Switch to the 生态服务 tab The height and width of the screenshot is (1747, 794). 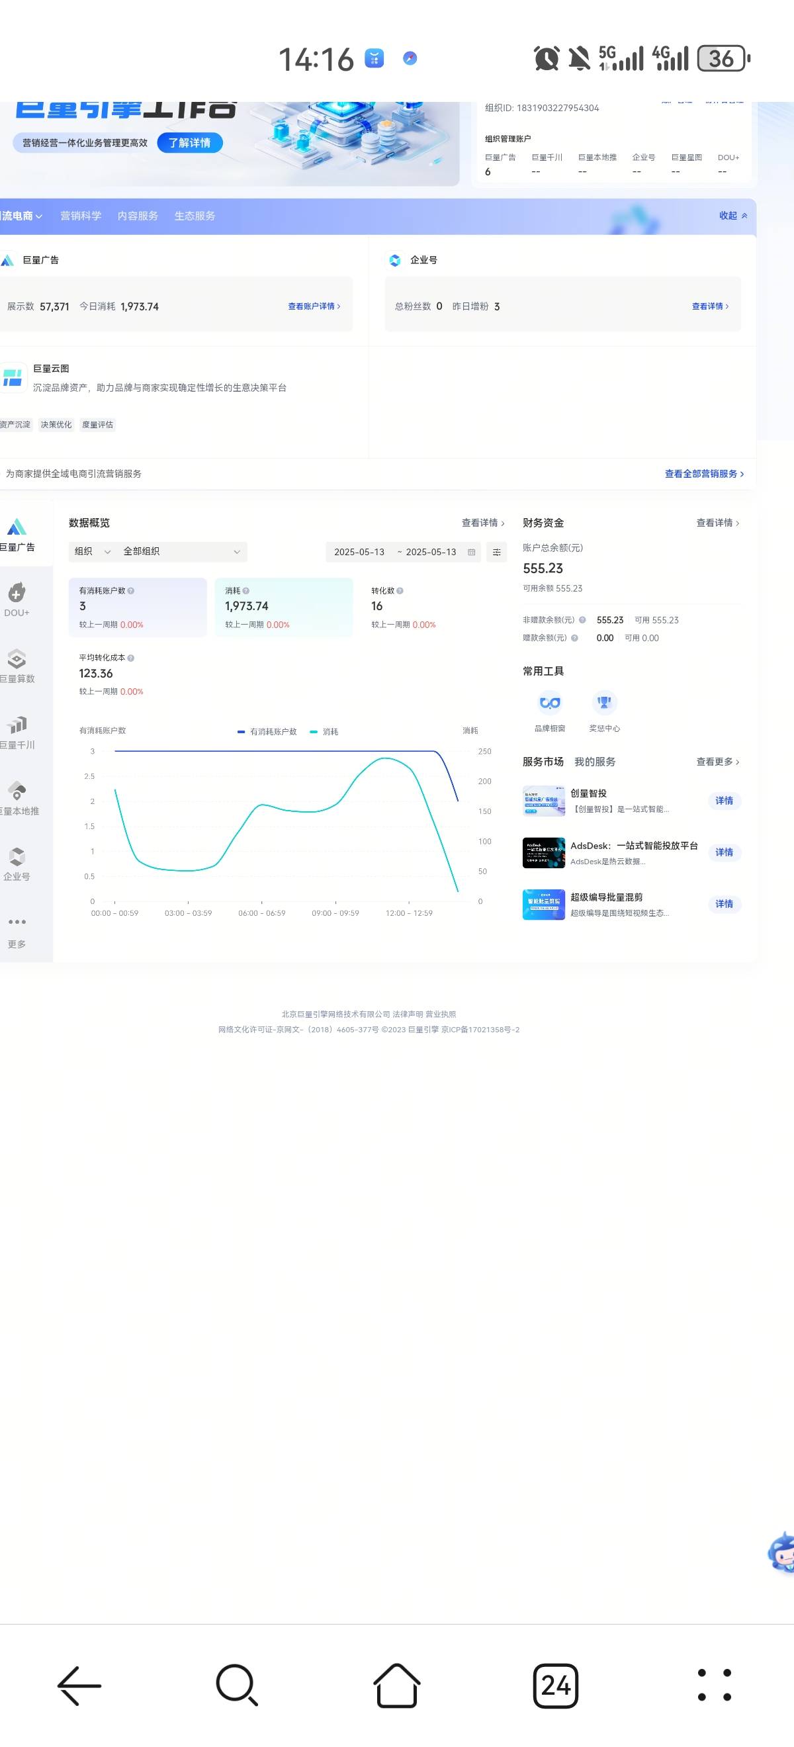point(195,216)
